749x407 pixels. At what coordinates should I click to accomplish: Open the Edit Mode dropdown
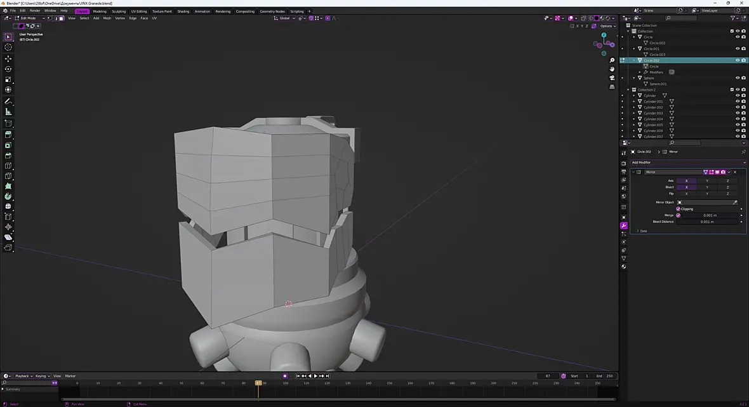point(29,18)
